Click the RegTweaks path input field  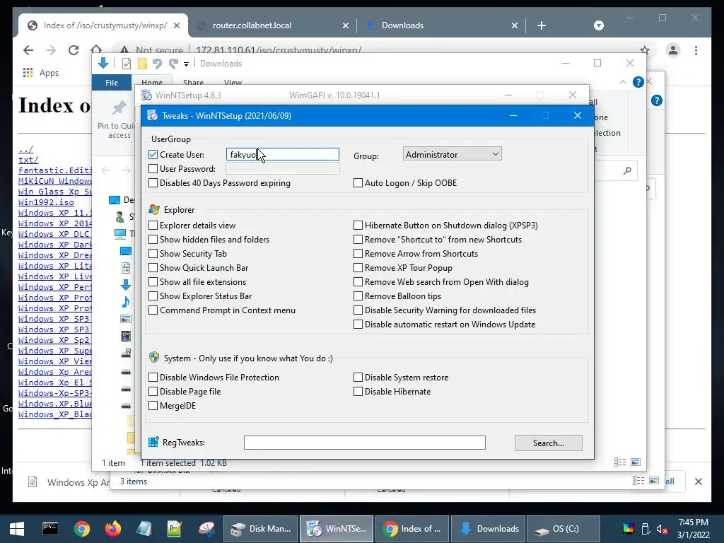365,443
